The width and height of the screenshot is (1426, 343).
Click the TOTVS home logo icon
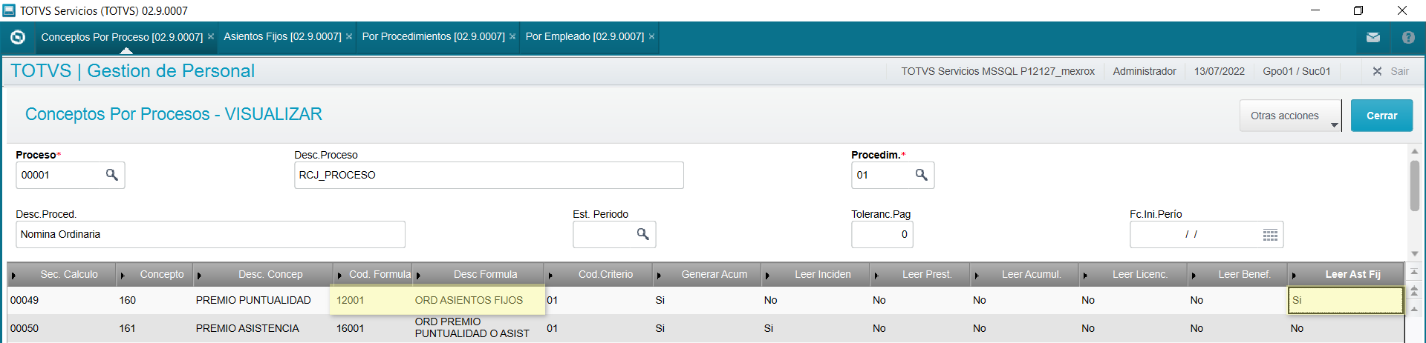(18, 37)
